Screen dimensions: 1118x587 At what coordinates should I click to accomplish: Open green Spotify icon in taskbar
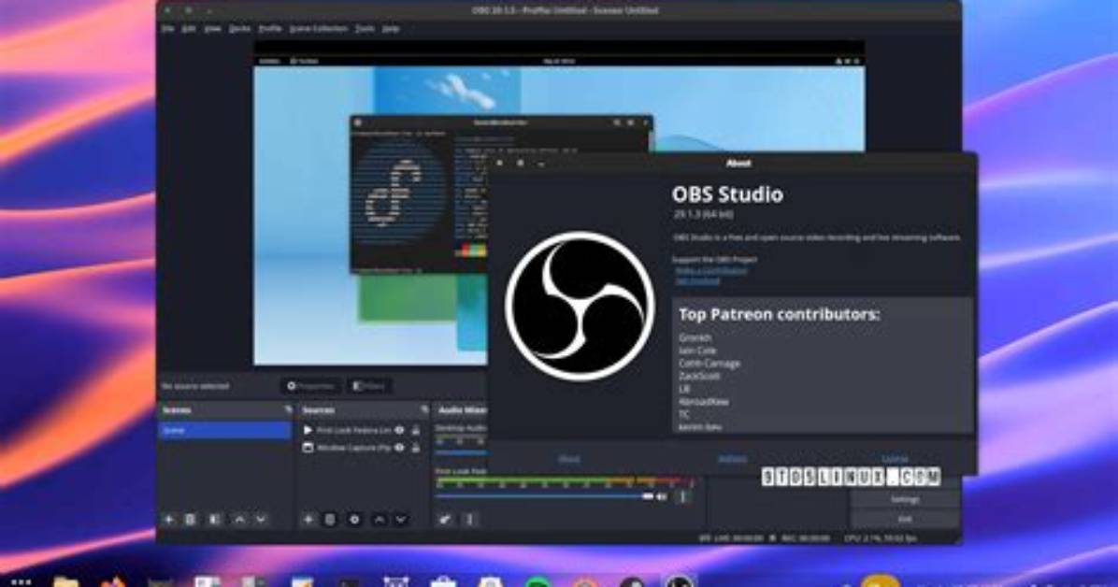click(537, 581)
